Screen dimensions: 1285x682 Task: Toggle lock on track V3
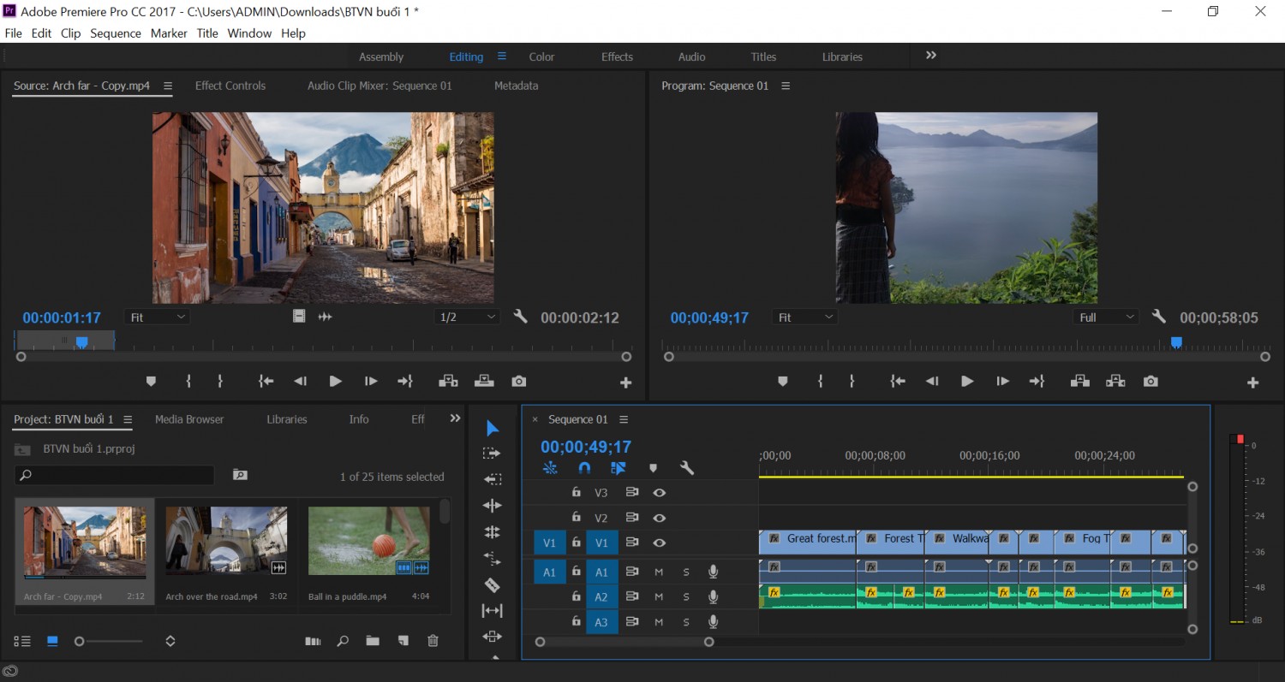pyautogui.click(x=577, y=492)
